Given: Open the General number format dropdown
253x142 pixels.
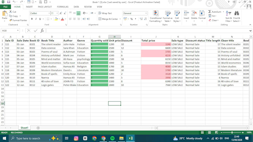Looking at the screenshot, I should click(x=146, y=13).
